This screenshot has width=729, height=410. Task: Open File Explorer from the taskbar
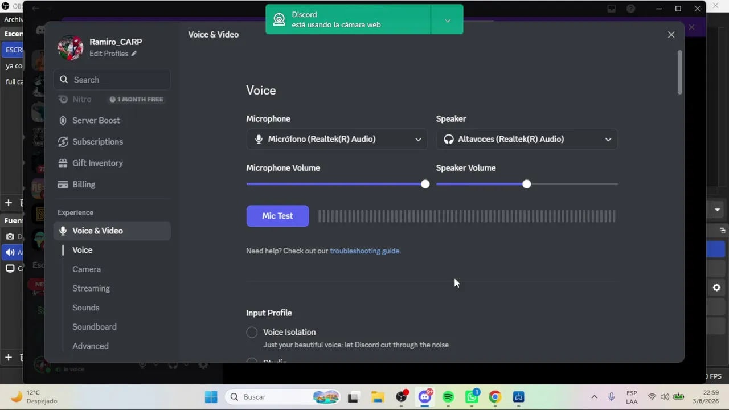coord(378,397)
